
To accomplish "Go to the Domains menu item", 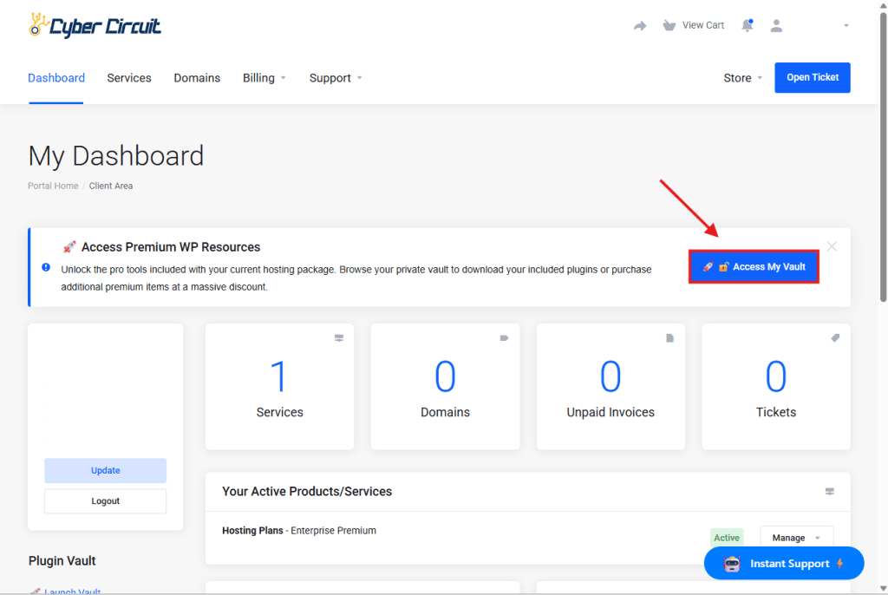I will tap(197, 78).
